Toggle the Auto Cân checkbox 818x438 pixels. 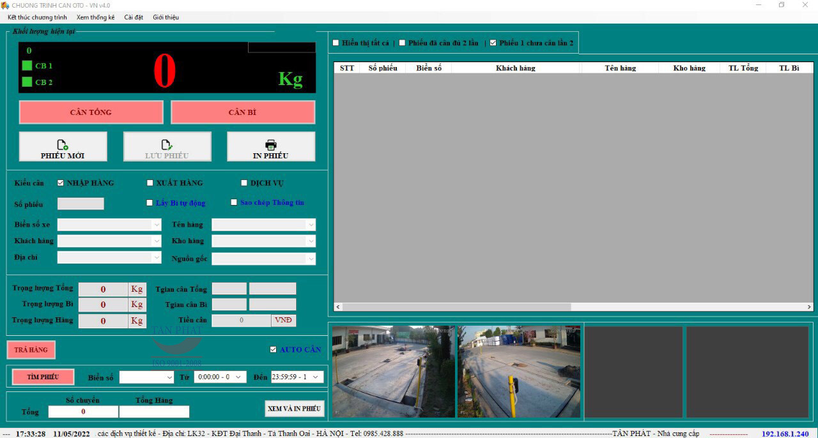(274, 349)
